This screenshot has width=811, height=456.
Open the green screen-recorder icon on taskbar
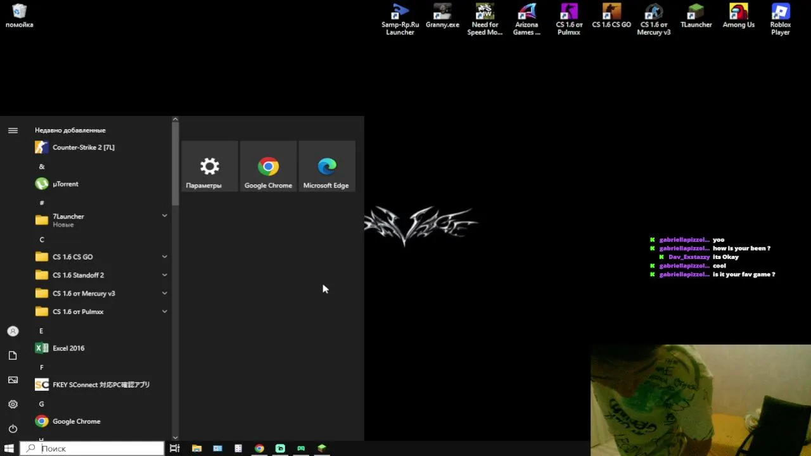[280, 448]
